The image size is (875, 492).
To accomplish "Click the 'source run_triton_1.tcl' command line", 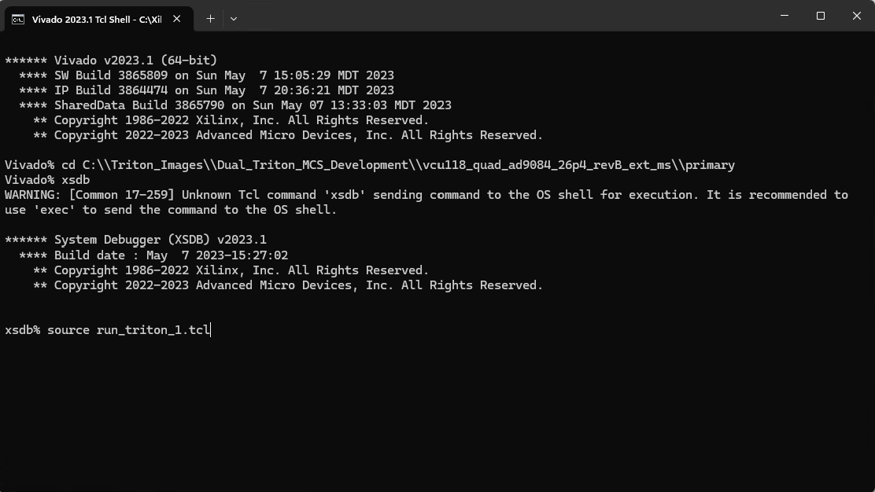I will (128, 330).
